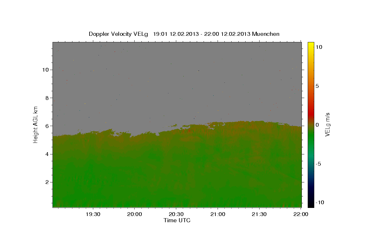Screen dimensions: 373x249
Task: Click the 'Muenchen' station name in the title
Action: pyautogui.click(x=266, y=34)
